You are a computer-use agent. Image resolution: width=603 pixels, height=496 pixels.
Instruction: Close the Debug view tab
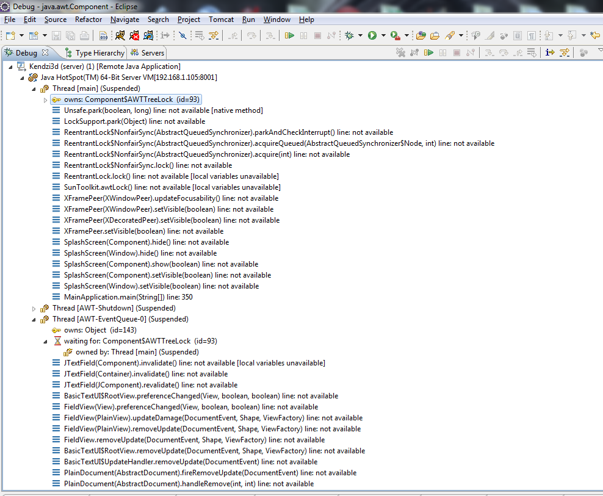46,53
